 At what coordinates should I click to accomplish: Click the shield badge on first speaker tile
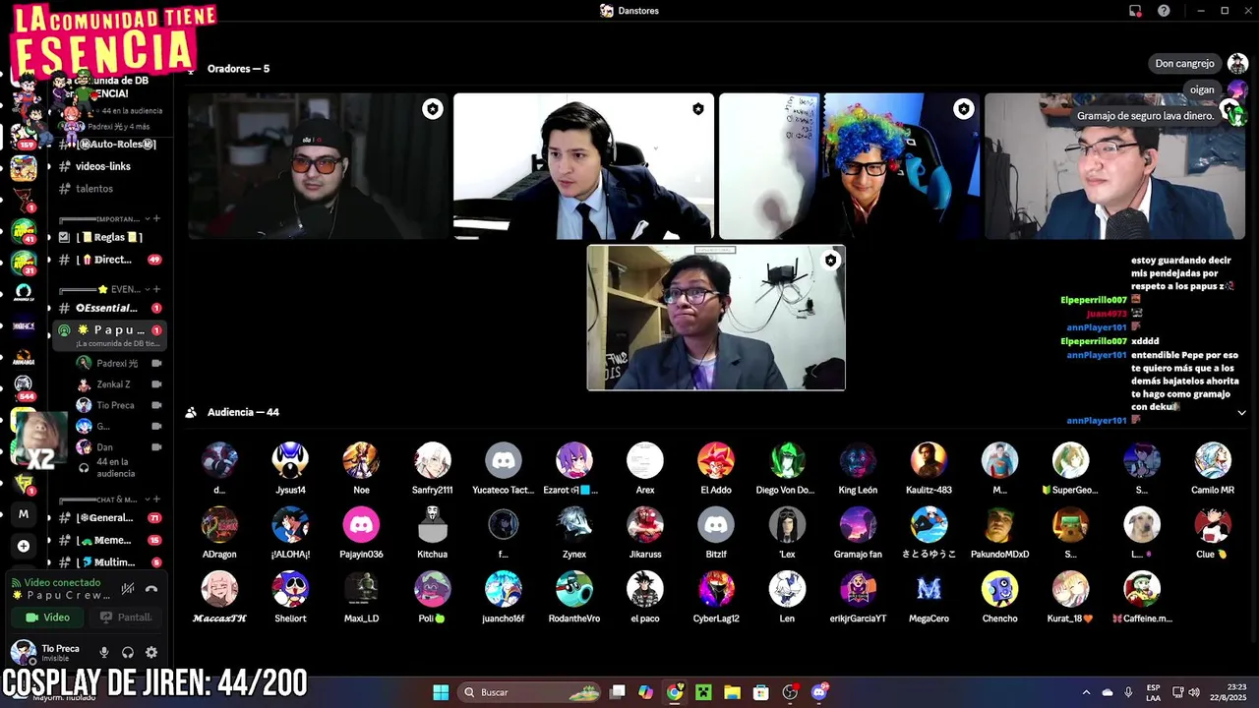[x=433, y=109]
